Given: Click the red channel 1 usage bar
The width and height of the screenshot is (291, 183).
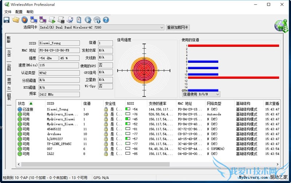Looking at the screenshot, I should 234,45.
